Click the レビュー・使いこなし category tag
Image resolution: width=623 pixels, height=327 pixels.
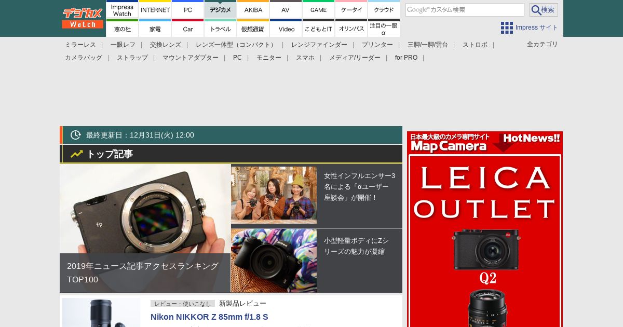tap(183, 304)
